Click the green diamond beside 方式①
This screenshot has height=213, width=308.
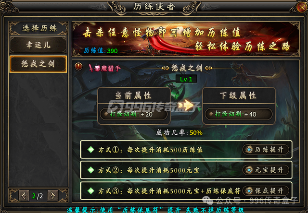tap(91, 150)
